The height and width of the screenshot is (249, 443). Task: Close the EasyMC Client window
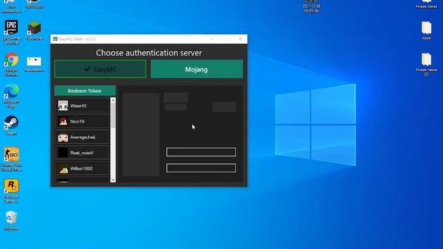click(x=240, y=39)
